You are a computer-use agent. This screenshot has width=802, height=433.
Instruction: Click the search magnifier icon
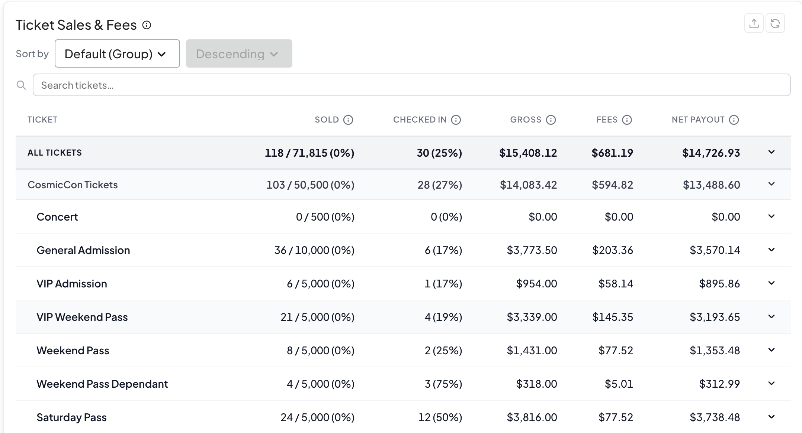click(22, 85)
